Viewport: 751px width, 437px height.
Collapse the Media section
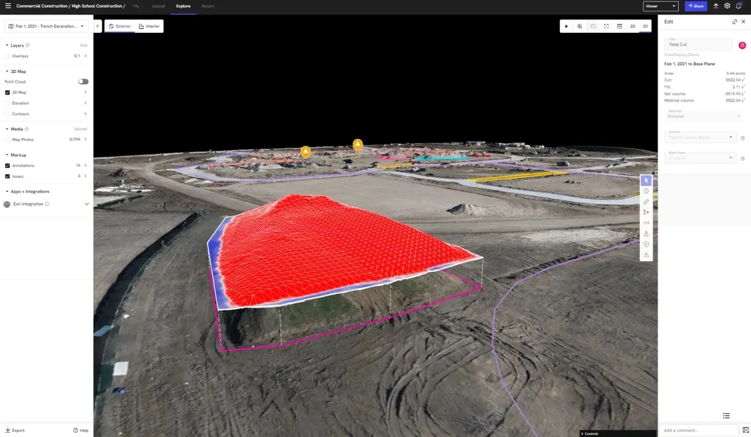pyautogui.click(x=7, y=129)
